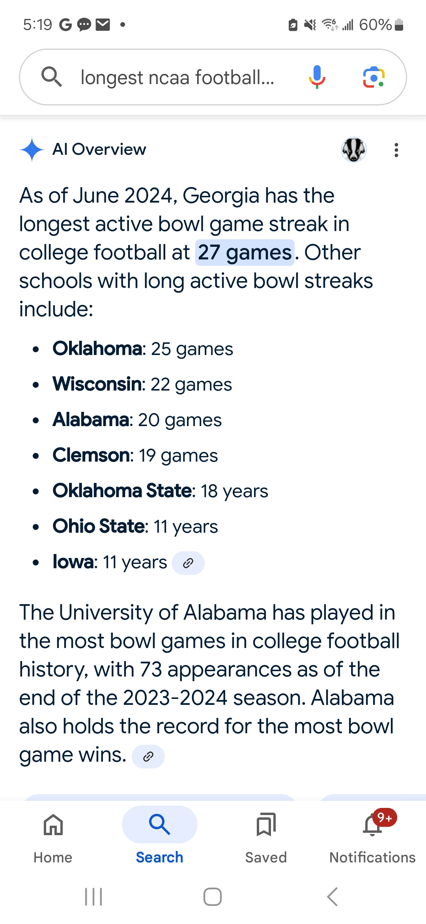The width and height of the screenshot is (426, 924).
Task: Open Google Lens camera search
Action: pos(374,77)
